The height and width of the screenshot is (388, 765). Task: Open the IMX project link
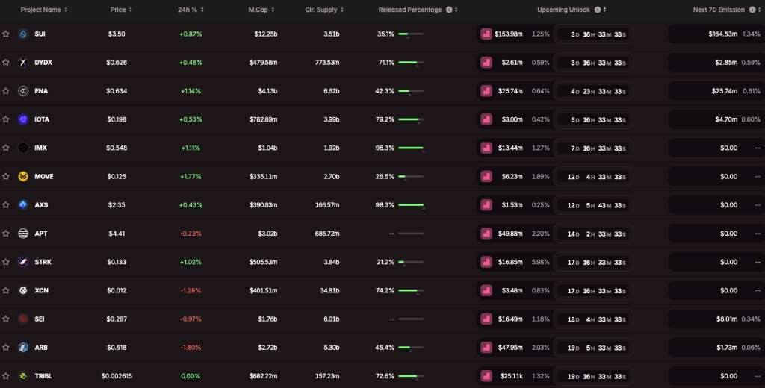40,148
